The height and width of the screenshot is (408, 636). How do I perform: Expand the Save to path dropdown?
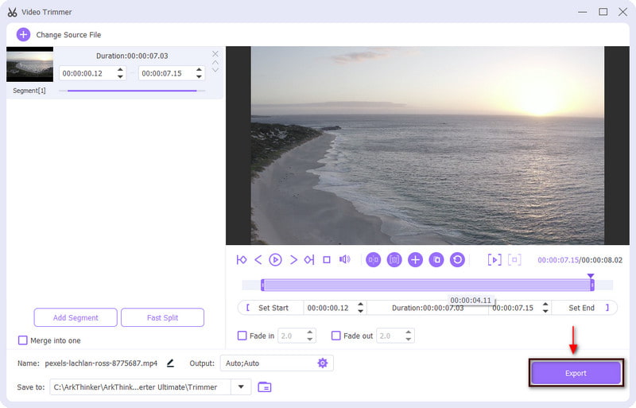click(241, 387)
